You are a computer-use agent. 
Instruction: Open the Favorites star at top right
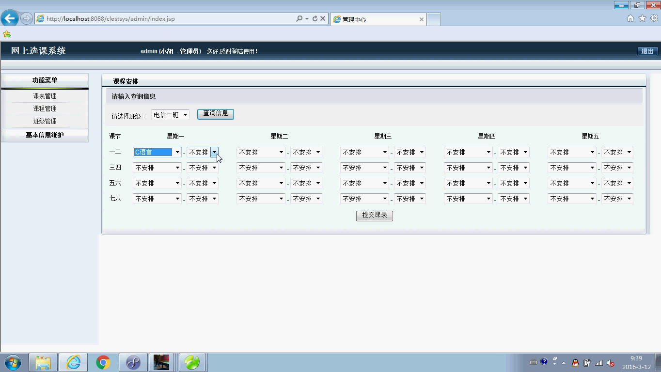click(x=643, y=18)
